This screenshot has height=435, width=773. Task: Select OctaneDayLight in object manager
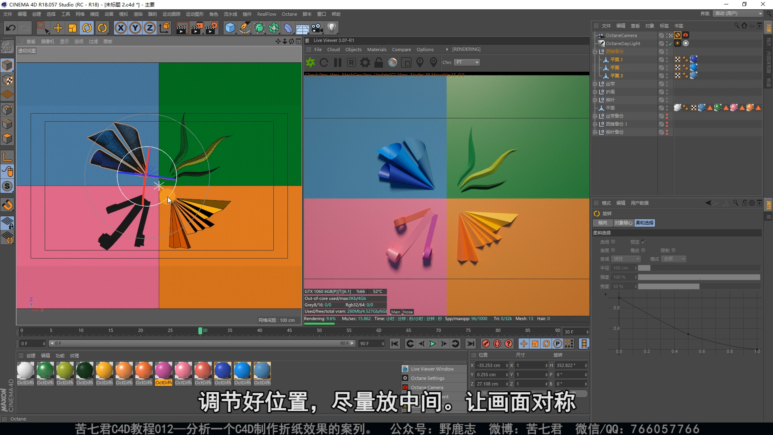[x=623, y=43]
